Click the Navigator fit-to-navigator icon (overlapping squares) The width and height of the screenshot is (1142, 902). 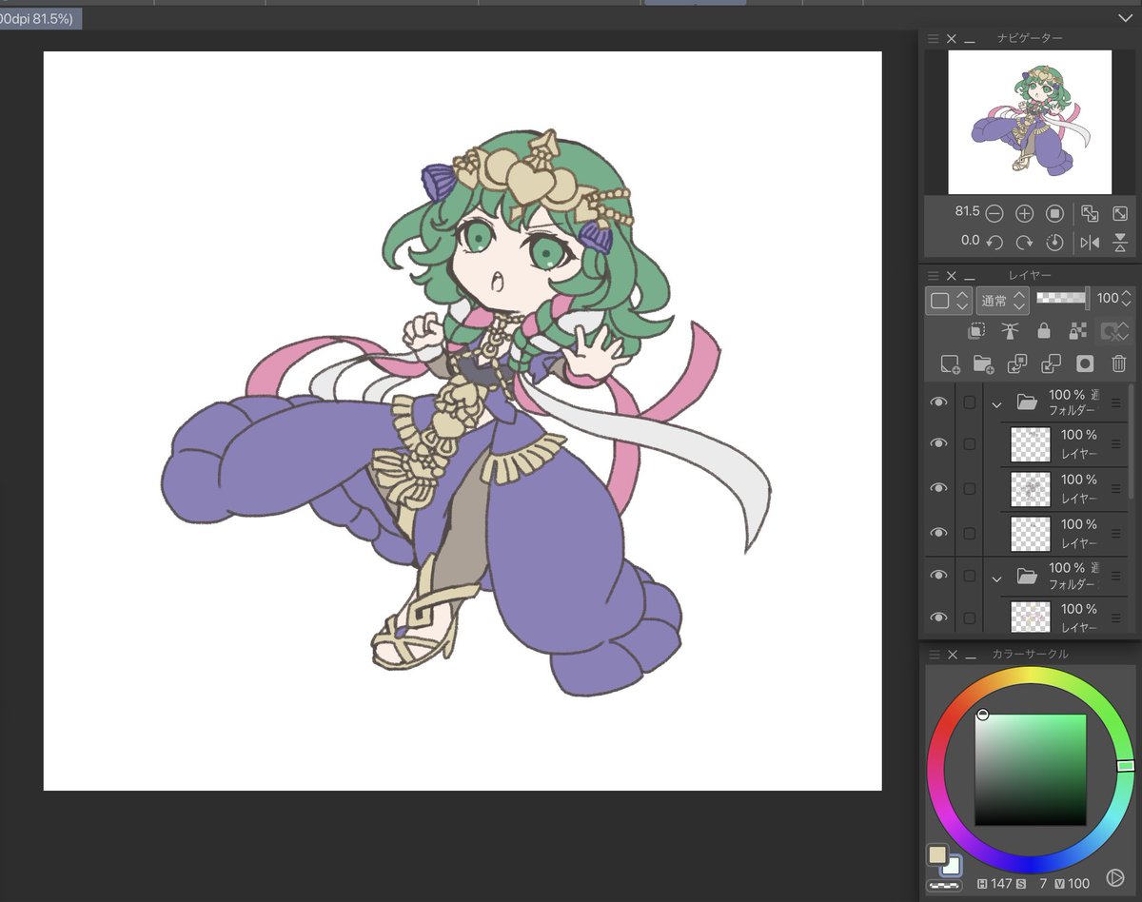1090,213
